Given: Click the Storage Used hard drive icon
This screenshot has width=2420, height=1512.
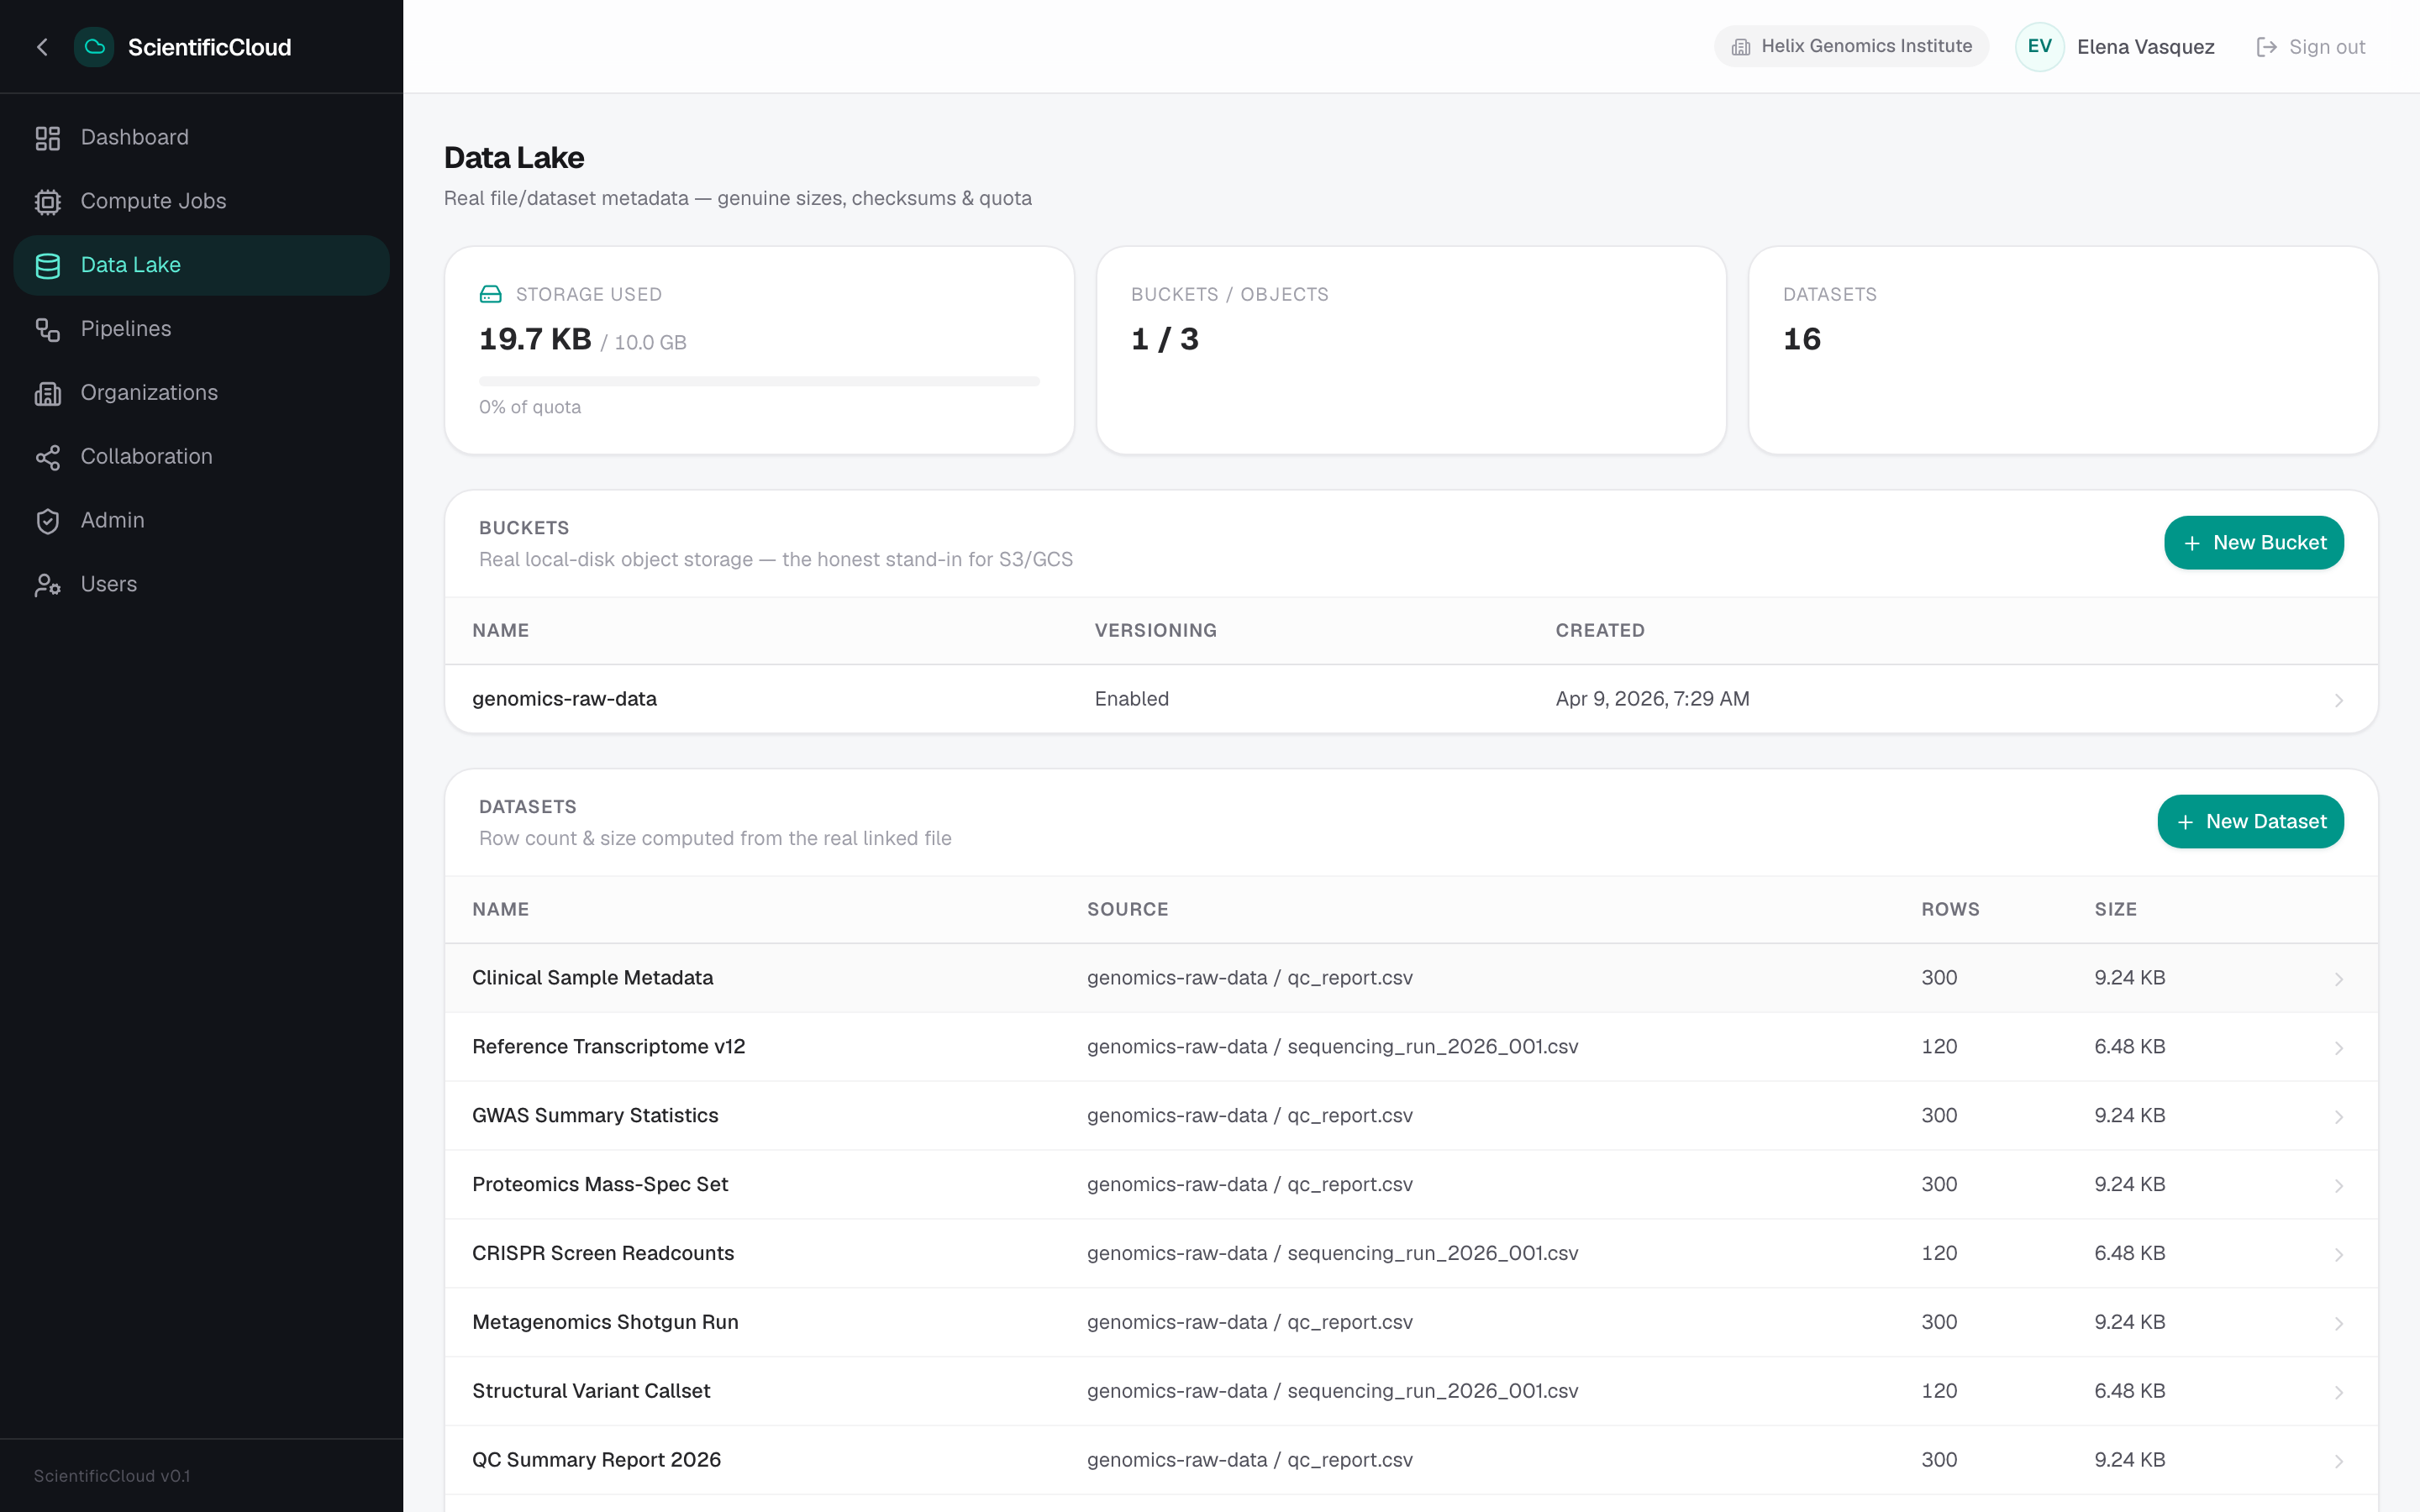Looking at the screenshot, I should (490, 294).
